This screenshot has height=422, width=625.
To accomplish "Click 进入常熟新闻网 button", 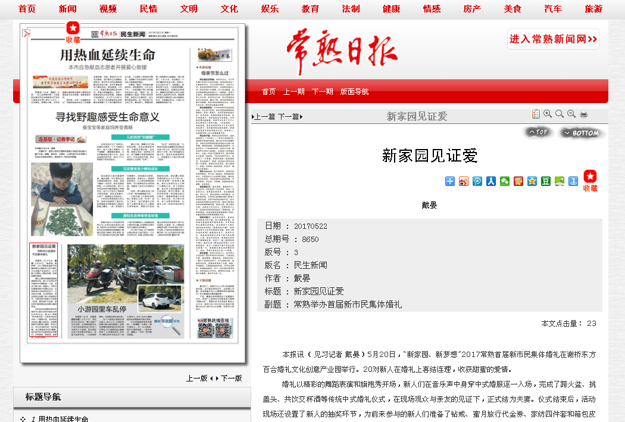I will pyautogui.click(x=553, y=39).
